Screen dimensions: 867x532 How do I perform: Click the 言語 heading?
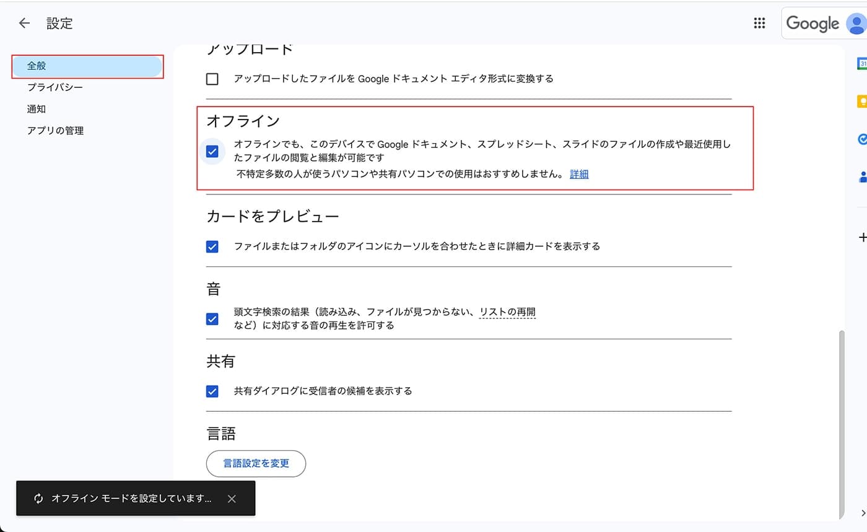point(221,433)
